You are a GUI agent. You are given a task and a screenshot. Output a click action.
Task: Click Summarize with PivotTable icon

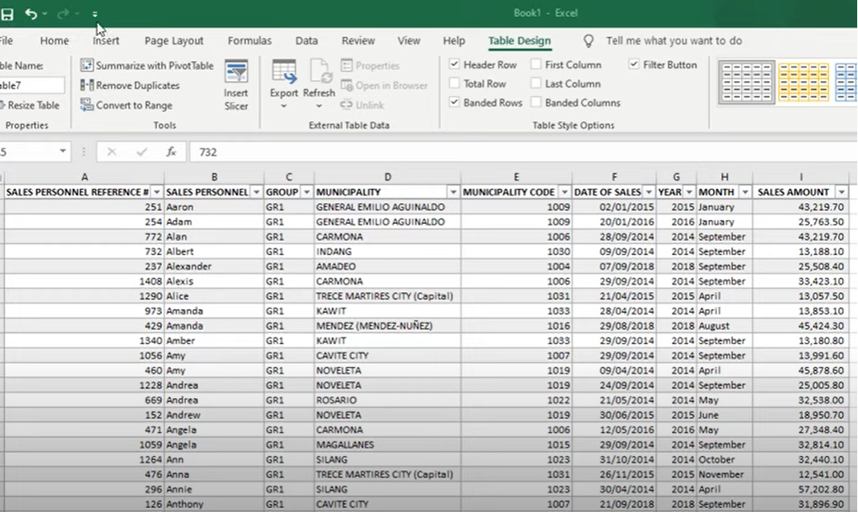pyautogui.click(x=87, y=66)
